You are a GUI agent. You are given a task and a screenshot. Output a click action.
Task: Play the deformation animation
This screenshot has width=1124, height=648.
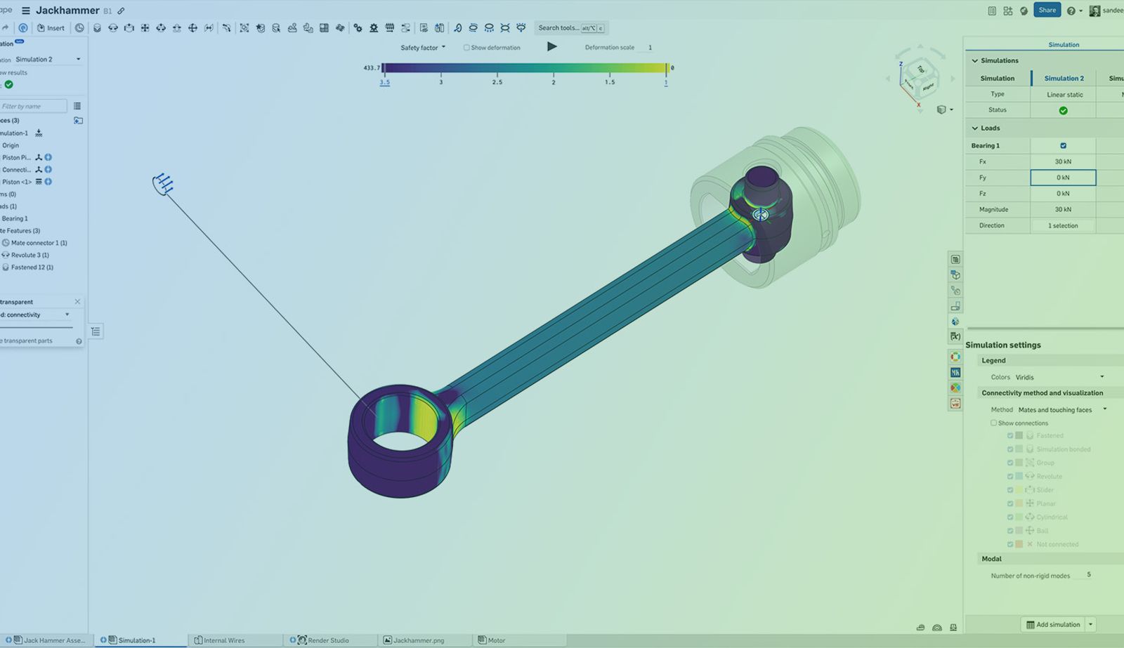point(551,47)
